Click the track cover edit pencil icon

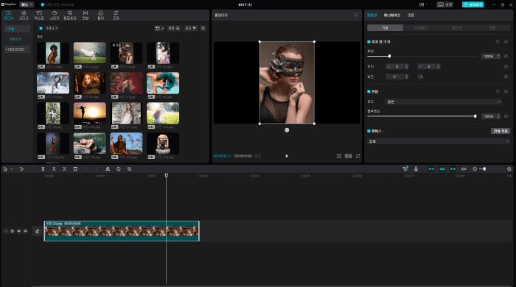coord(38,231)
